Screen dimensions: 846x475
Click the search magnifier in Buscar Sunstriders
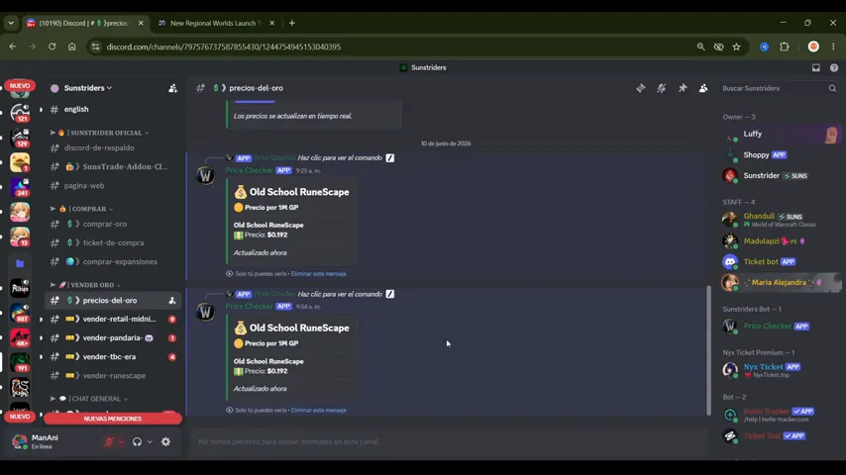coord(832,88)
